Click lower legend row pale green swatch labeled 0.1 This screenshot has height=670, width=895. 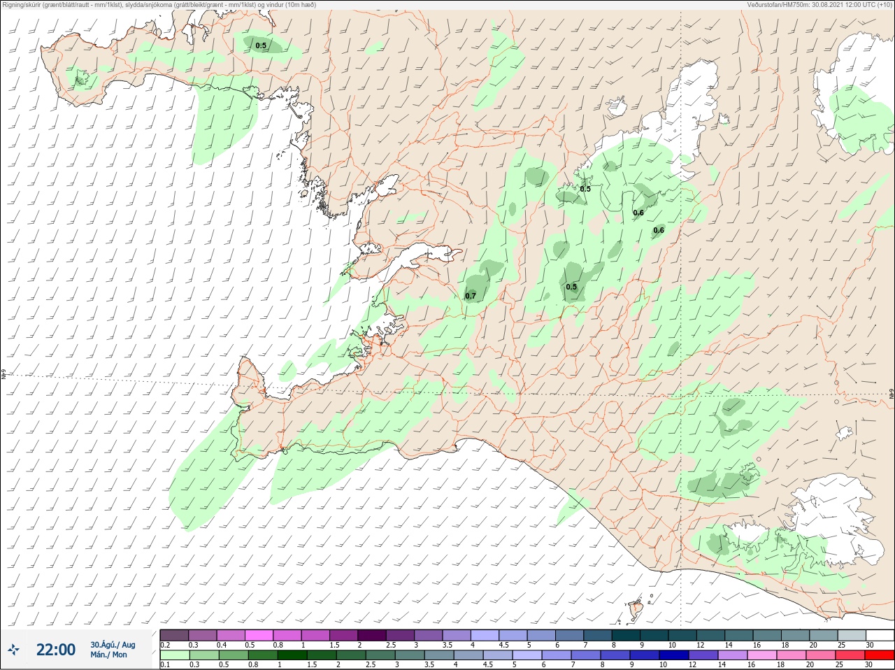pyautogui.click(x=173, y=655)
